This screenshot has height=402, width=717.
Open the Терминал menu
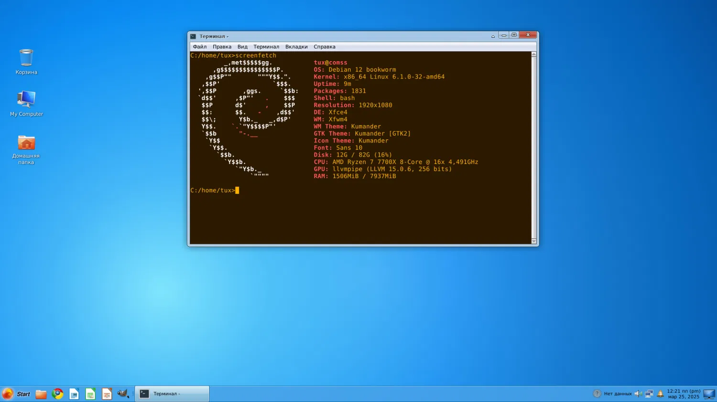pyautogui.click(x=266, y=47)
